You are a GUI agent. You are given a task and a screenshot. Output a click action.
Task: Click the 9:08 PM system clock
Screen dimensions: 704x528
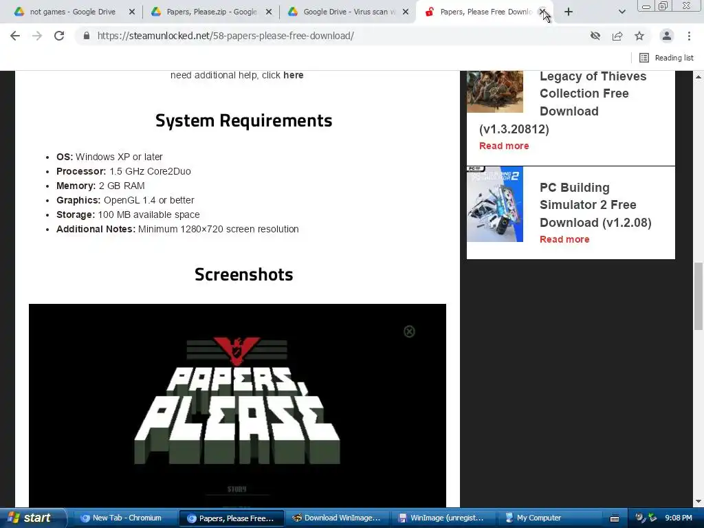coord(679,518)
